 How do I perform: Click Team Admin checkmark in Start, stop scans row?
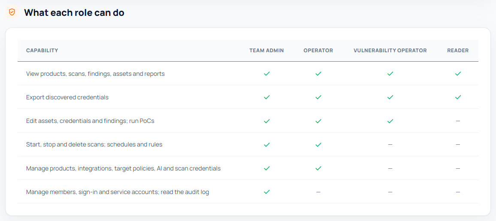point(266,145)
